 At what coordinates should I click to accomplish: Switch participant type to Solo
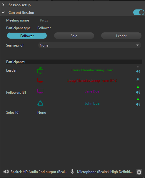(74, 36)
